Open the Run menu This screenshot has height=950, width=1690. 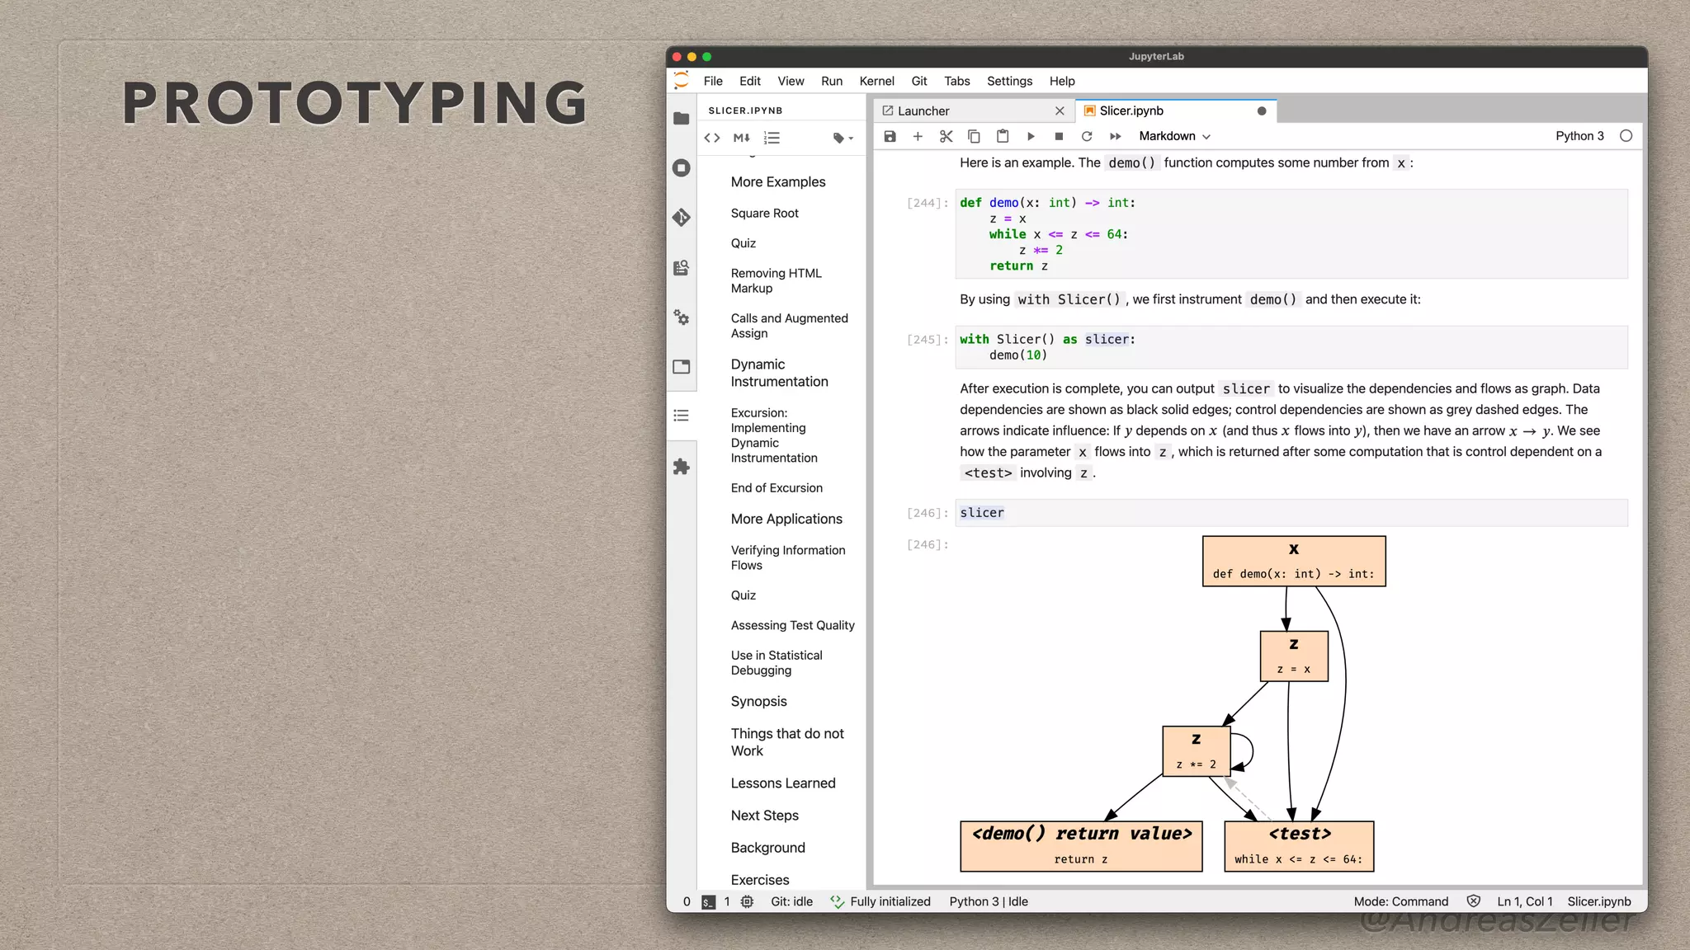(x=832, y=81)
